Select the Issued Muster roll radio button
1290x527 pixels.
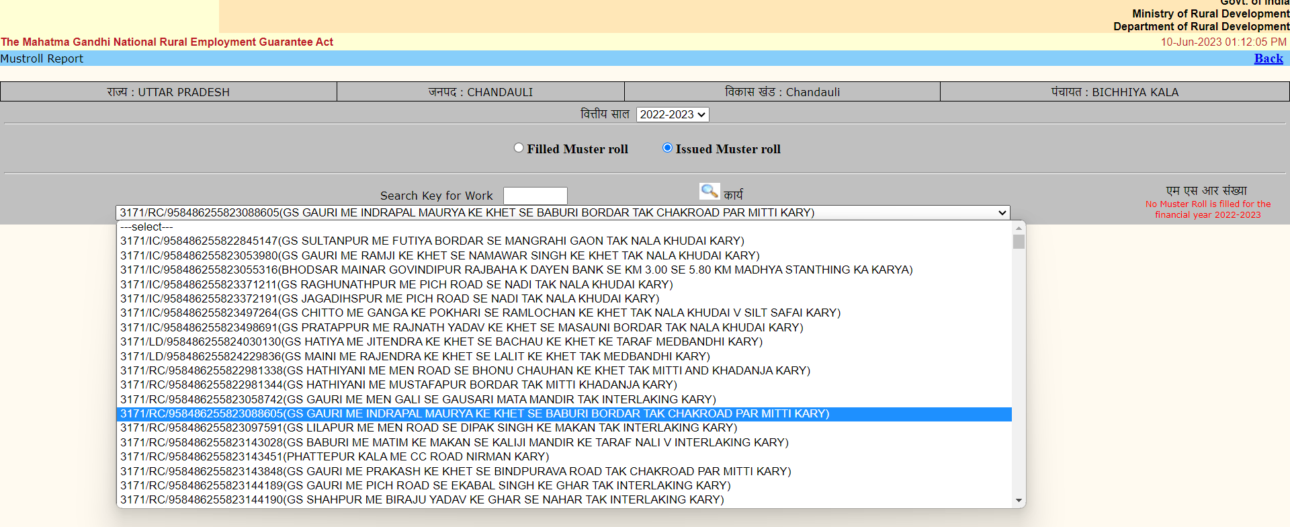click(x=667, y=148)
